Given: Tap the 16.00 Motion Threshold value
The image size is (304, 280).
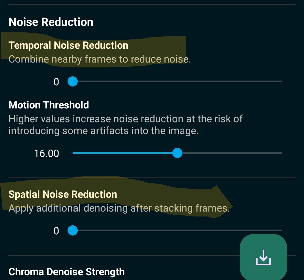Looking at the screenshot, I should click(x=46, y=154).
